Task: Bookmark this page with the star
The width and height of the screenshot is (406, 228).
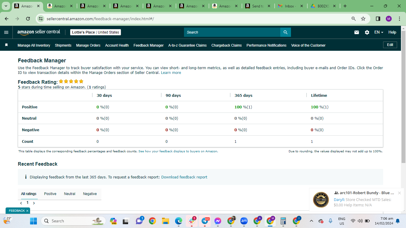Action: (363, 18)
